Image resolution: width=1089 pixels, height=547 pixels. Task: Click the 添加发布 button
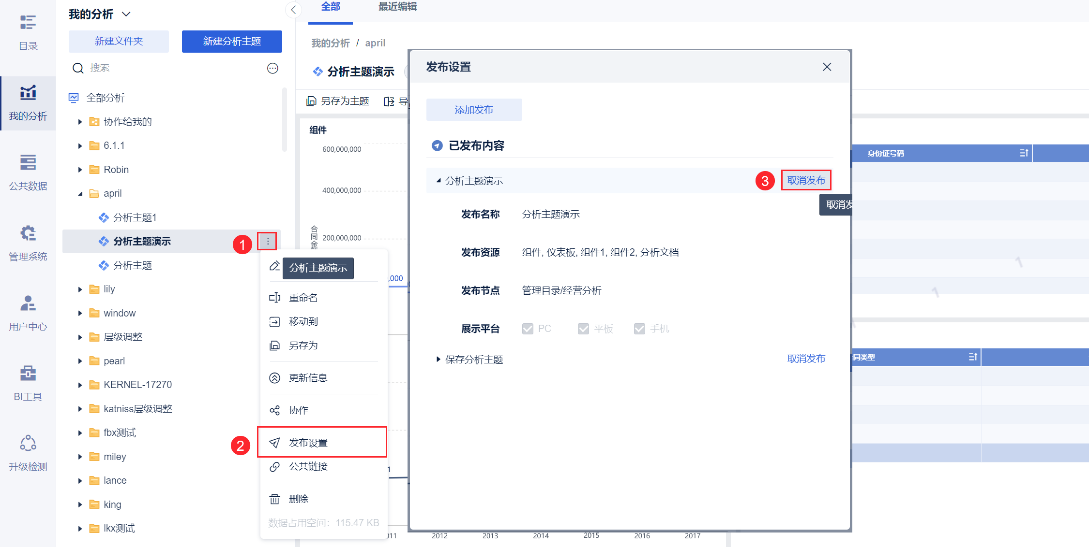(474, 110)
